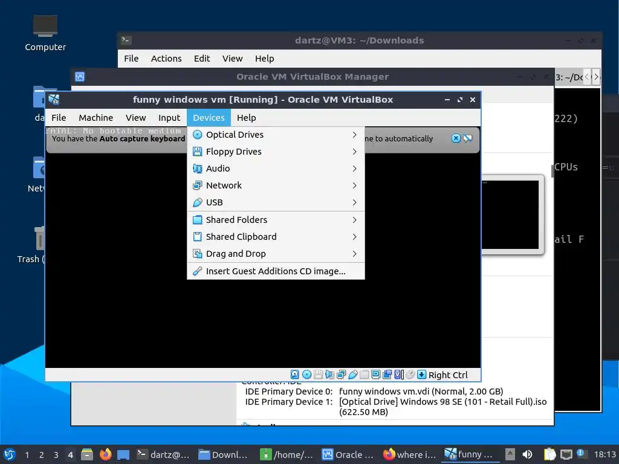Click the floppy disk status bar icon

tap(318, 375)
